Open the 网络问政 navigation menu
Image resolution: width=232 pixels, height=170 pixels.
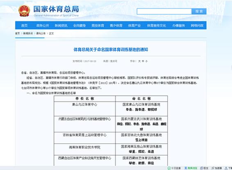[197, 25]
